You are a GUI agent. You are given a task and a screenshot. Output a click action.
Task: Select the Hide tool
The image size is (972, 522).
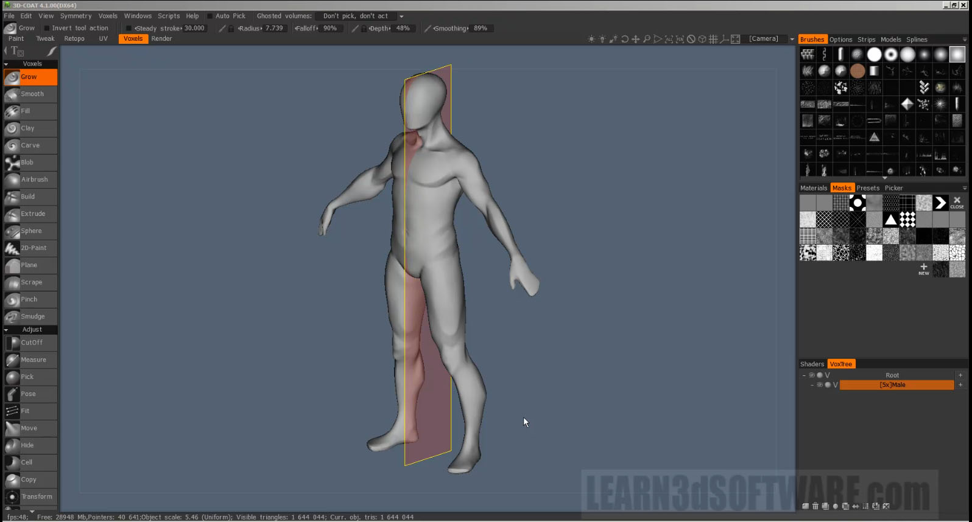pos(30,445)
